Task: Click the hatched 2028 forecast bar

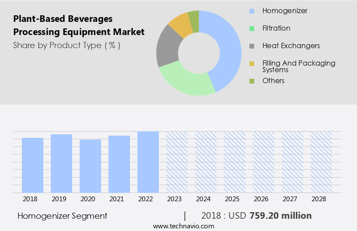Action: [x=321, y=162]
